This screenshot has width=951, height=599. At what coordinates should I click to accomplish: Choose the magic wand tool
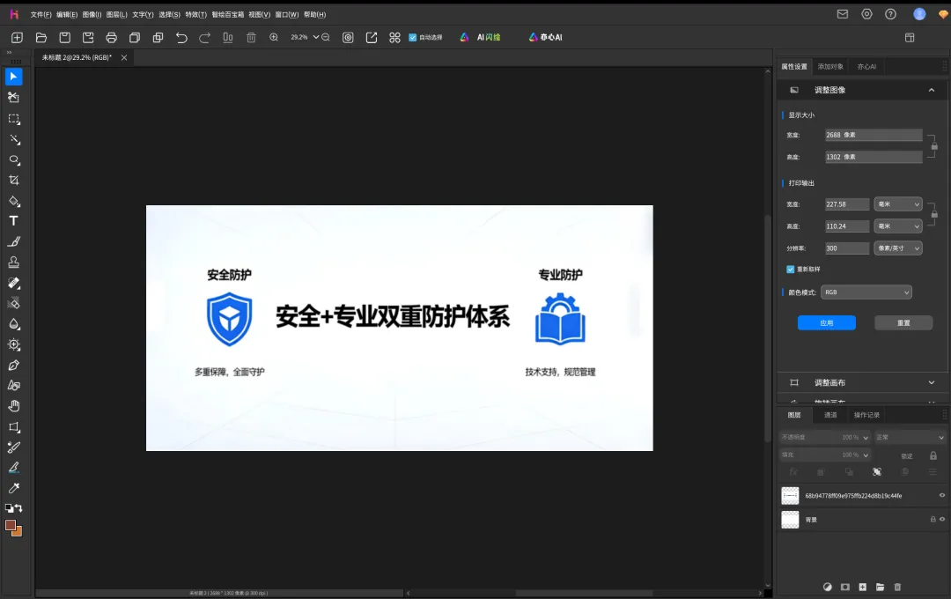coord(15,139)
